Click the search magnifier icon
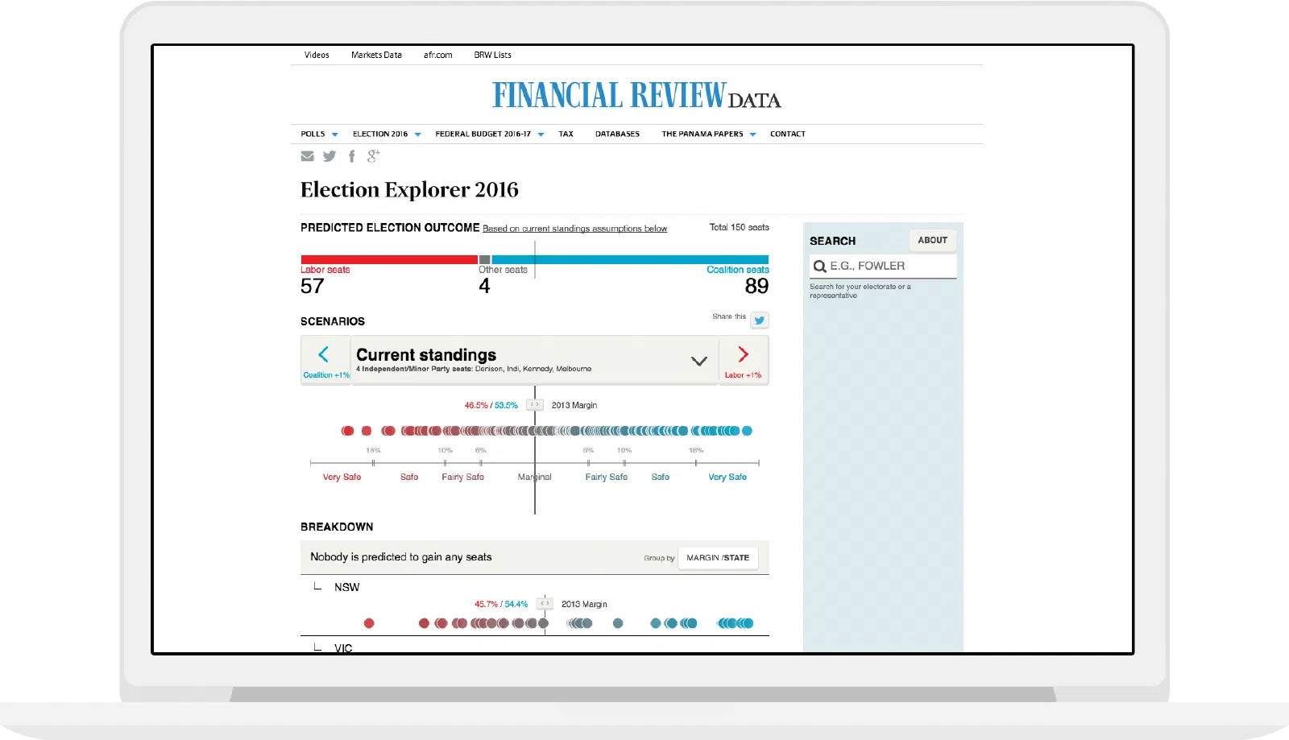The width and height of the screenshot is (1289, 740). tap(820, 267)
